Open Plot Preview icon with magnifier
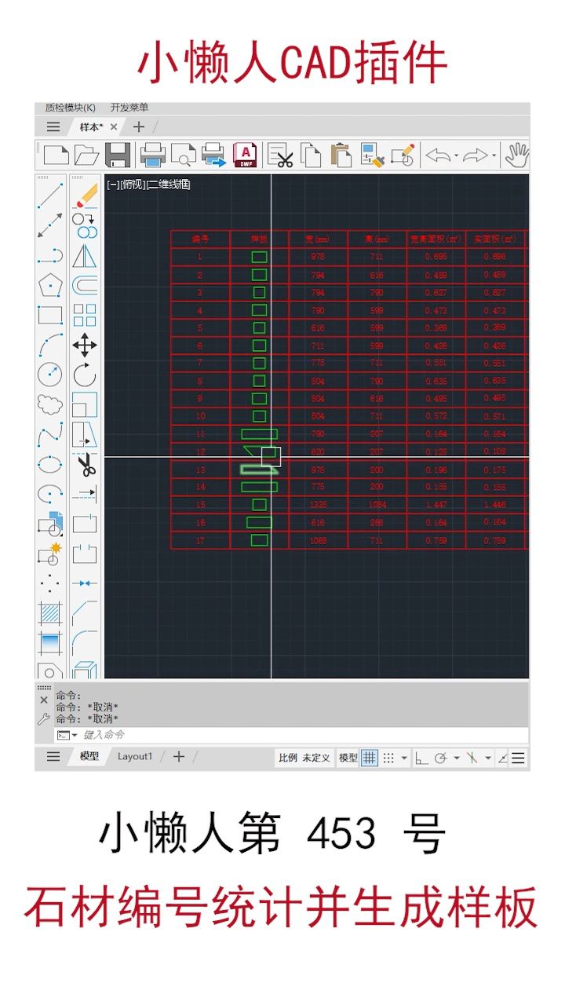This screenshot has width=565, height=1005. [x=183, y=155]
